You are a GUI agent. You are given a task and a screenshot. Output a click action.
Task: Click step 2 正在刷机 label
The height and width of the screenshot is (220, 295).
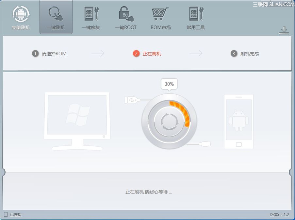coord(152,54)
